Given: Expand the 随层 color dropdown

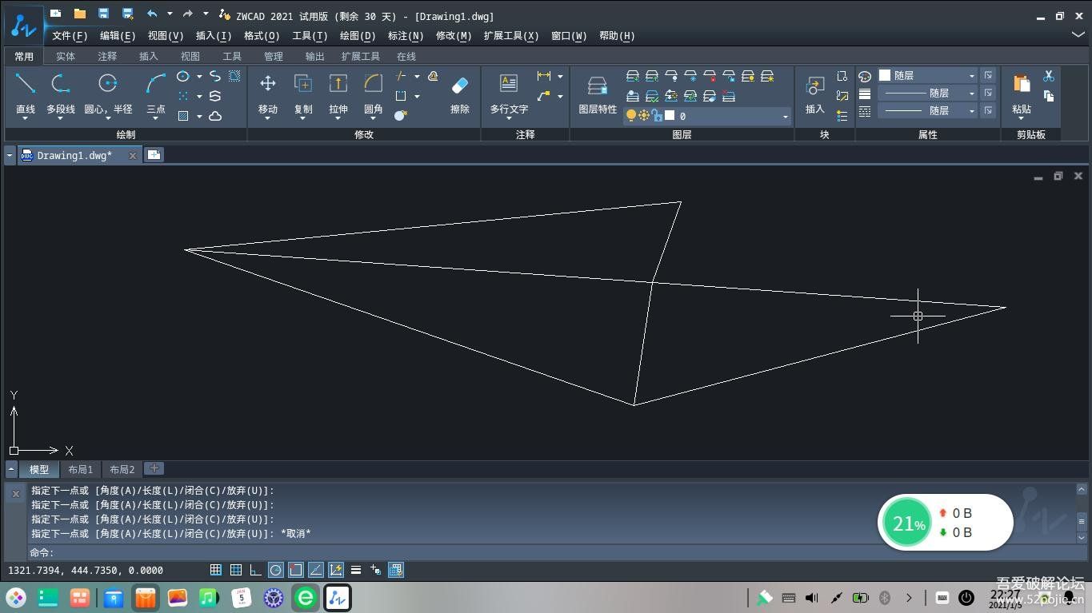Looking at the screenshot, I should tap(972, 76).
